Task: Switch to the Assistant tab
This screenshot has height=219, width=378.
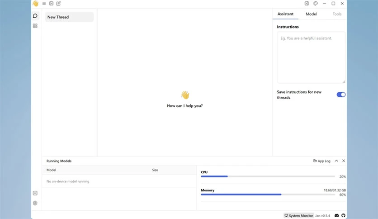Action: point(285,14)
